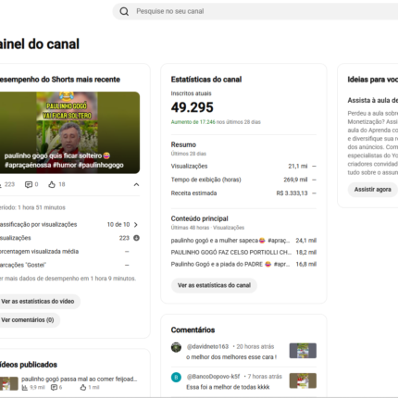Click the 'Tempo de exibição (horas)' row

tap(243, 180)
